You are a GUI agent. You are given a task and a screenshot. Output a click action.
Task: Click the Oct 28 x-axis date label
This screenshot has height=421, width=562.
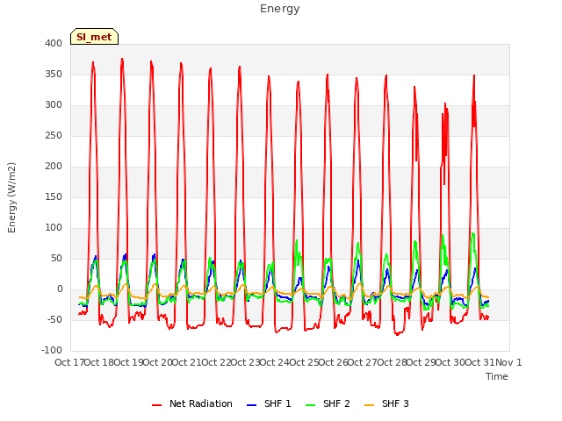point(393,362)
